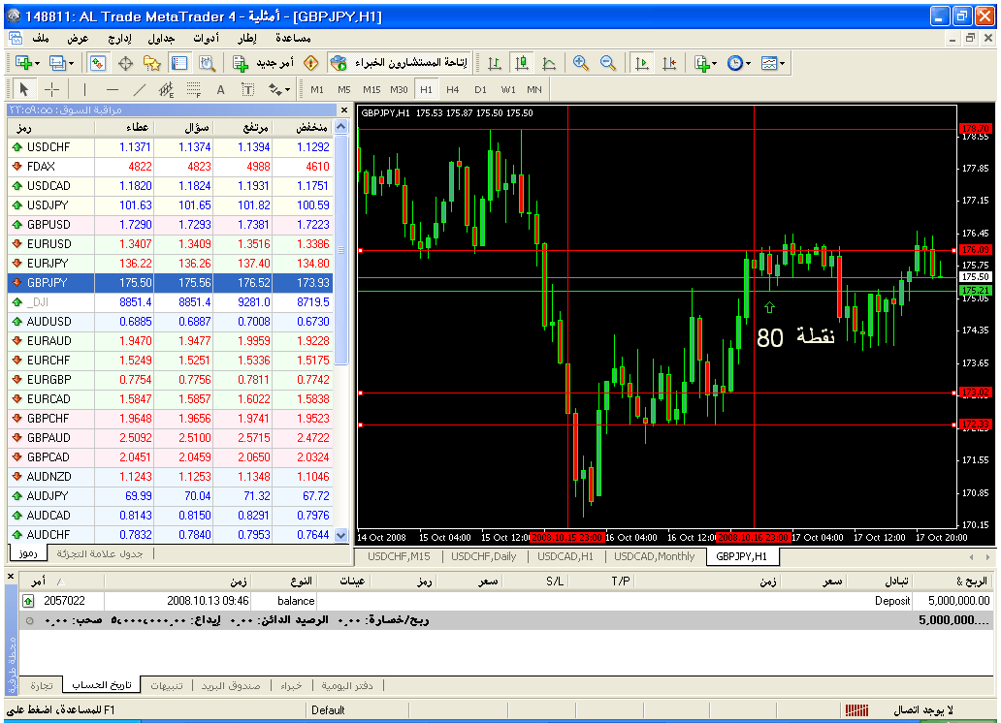Click the Zoom Out magnifier icon
Viewport: 1001px width, 723px height.
tap(608, 63)
